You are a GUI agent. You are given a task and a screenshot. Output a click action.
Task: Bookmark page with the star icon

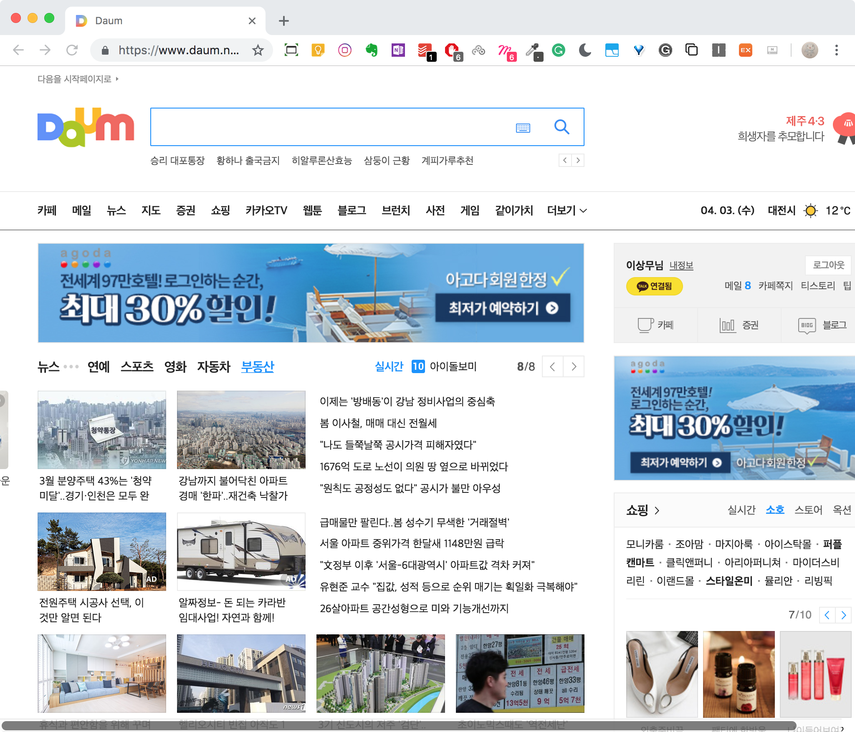coord(258,50)
